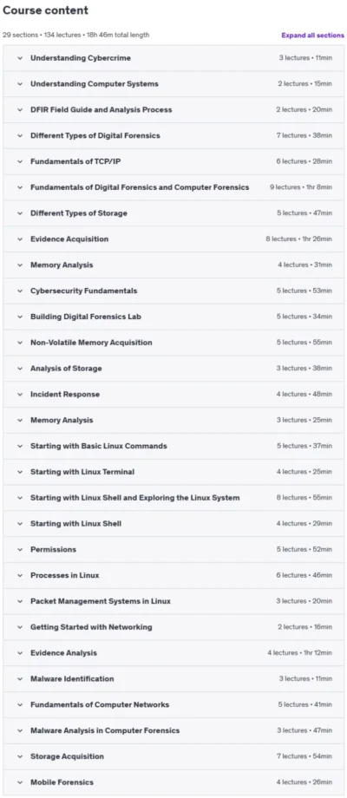Image resolution: width=347 pixels, height=798 pixels.
Task: Expand the Understanding Cybercrime section chevron
Action: 20,58
